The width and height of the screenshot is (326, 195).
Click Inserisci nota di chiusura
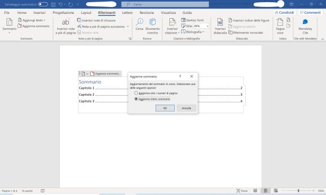tap(96, 20)
